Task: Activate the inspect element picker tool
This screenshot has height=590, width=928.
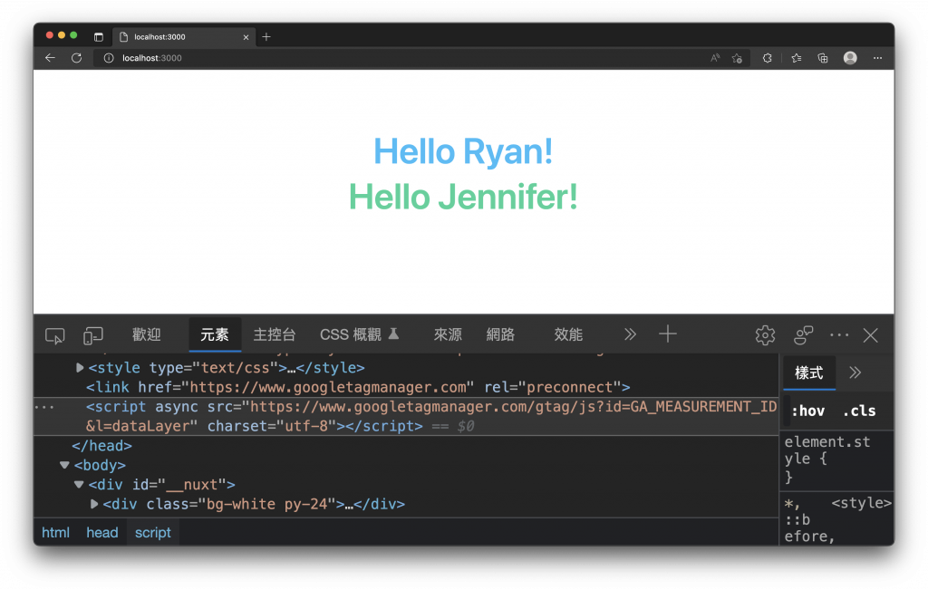Action: (x=55, y=335)
